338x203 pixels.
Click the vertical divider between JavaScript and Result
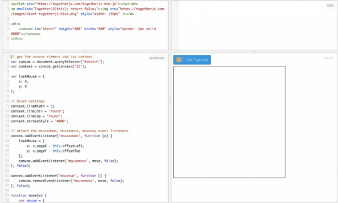tap(170, 101)
